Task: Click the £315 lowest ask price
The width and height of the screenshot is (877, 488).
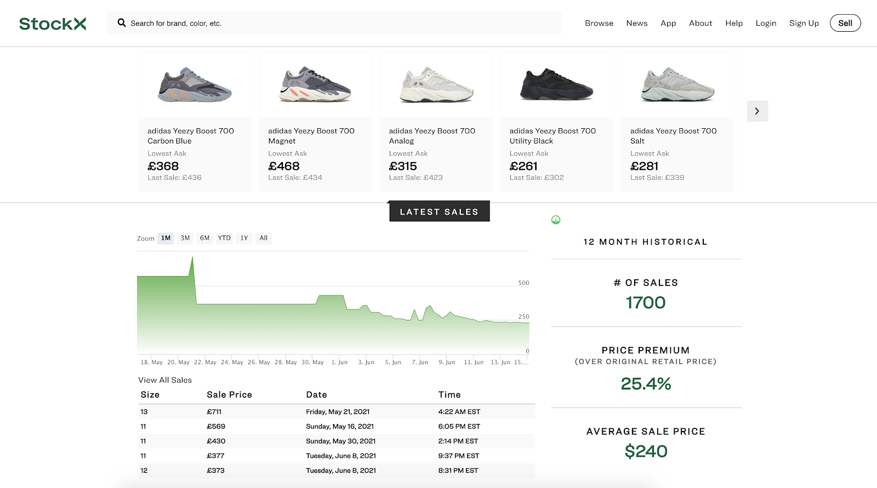Action: [x=403, y=166]
